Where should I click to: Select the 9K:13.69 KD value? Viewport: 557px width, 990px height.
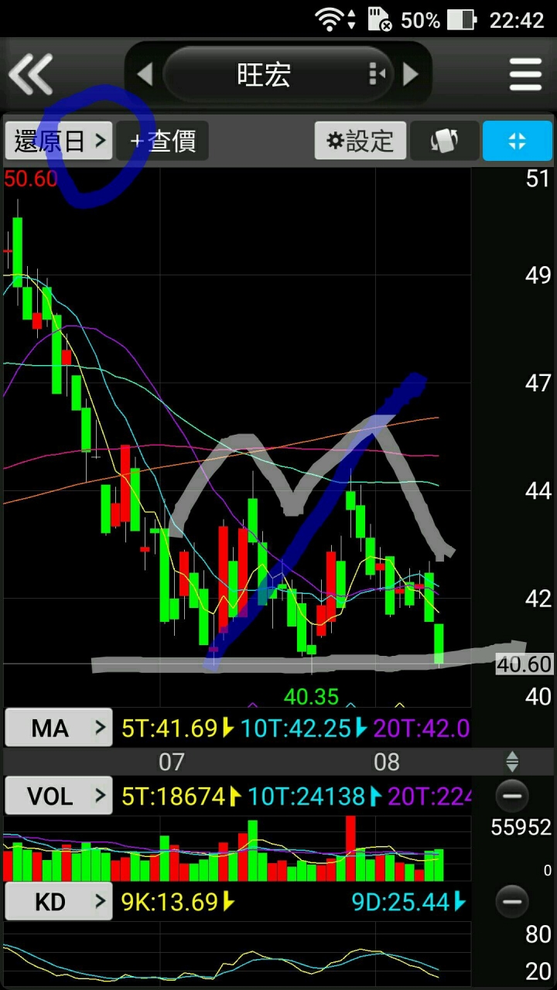click(x=178, y=901)
